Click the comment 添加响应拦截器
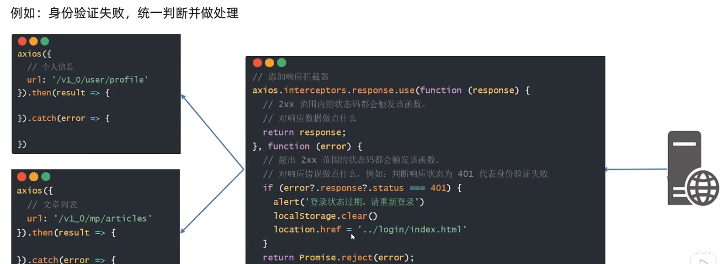 tap(291, 77)
